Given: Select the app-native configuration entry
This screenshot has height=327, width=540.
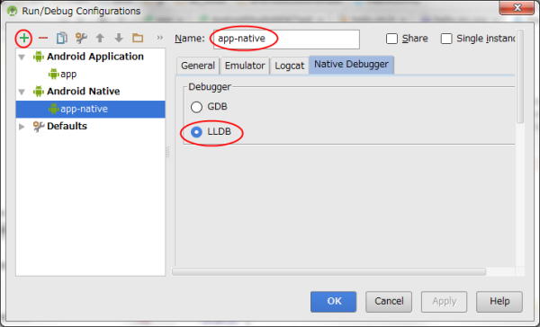Looking at the screenshot, I should [90, 109].
